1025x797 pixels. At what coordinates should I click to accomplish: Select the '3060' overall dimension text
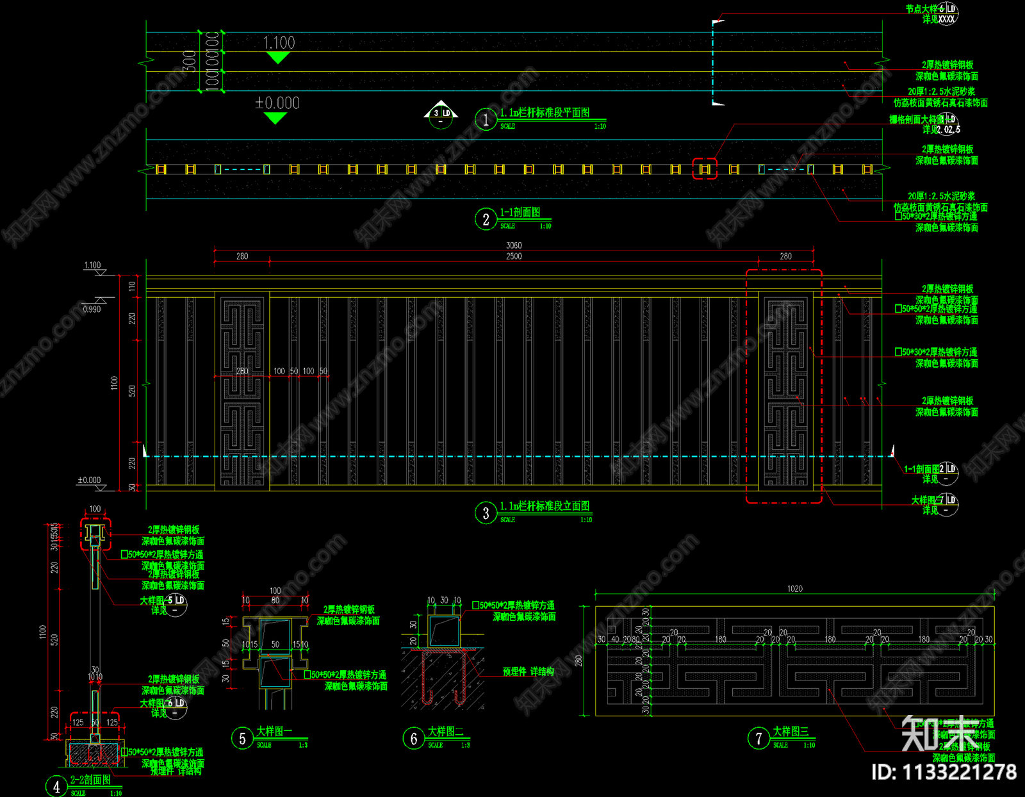[x=514, y=245]
